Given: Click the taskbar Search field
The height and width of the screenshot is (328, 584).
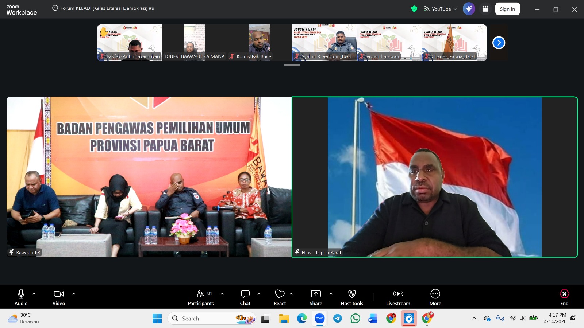Looking at the screenshot, I should pos(204,318).
